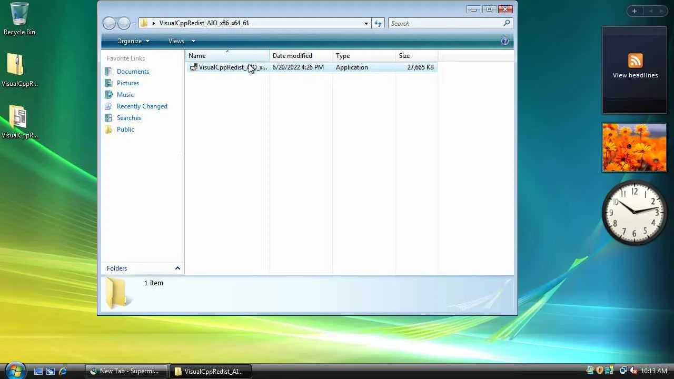Sort files by the Name column
Screen dimensions: 674x379
[x=227, y=56]
